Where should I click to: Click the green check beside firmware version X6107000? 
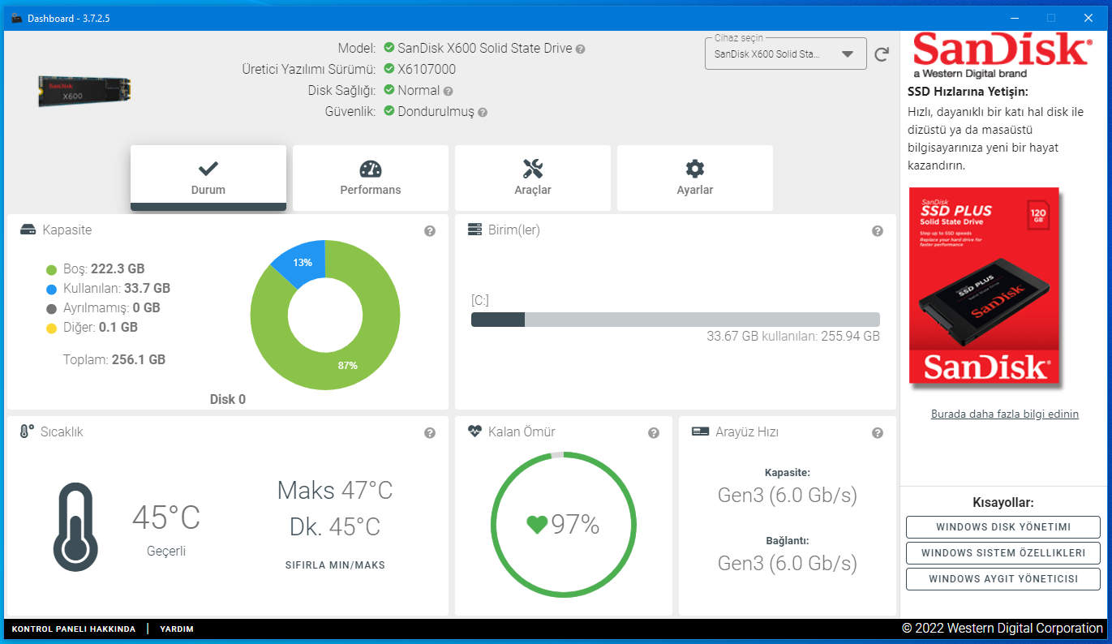pyautogui.click(x=389, y=69)
